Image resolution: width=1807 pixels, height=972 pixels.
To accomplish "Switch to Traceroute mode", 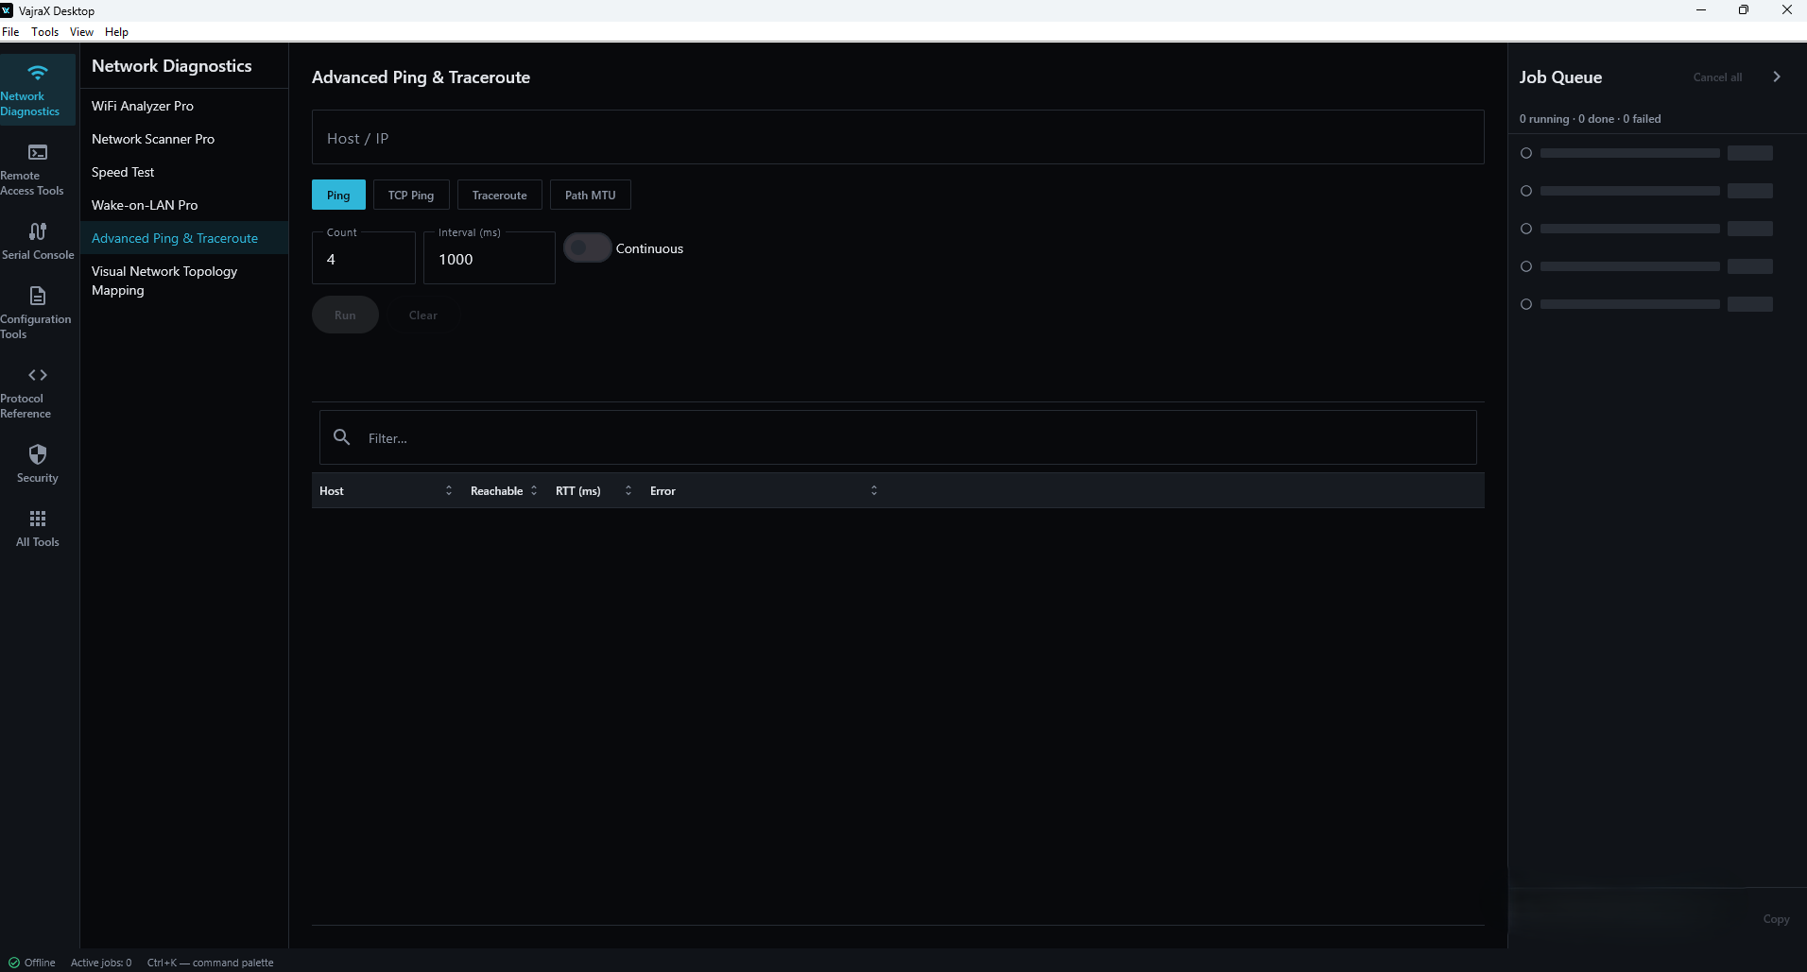I will [500, 195].
